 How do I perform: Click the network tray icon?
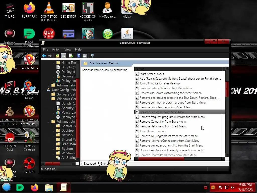click(x=227, y=187)
